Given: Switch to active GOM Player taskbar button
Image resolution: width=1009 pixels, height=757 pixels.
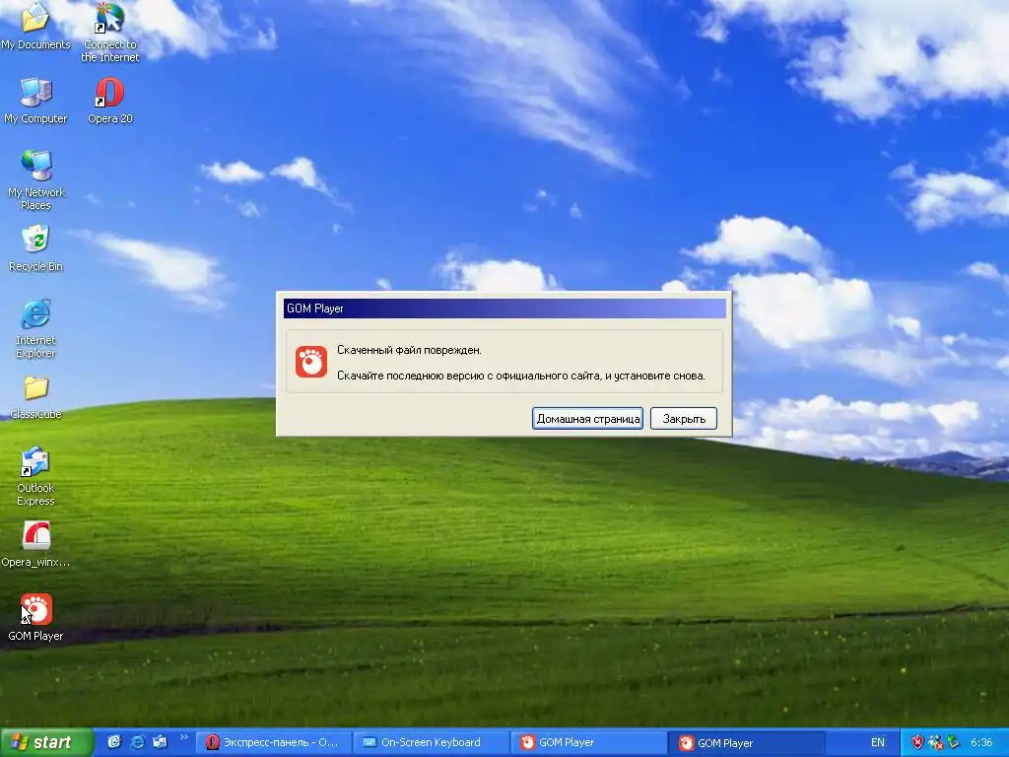Looking at the screenshot, I should pos(747,742).
